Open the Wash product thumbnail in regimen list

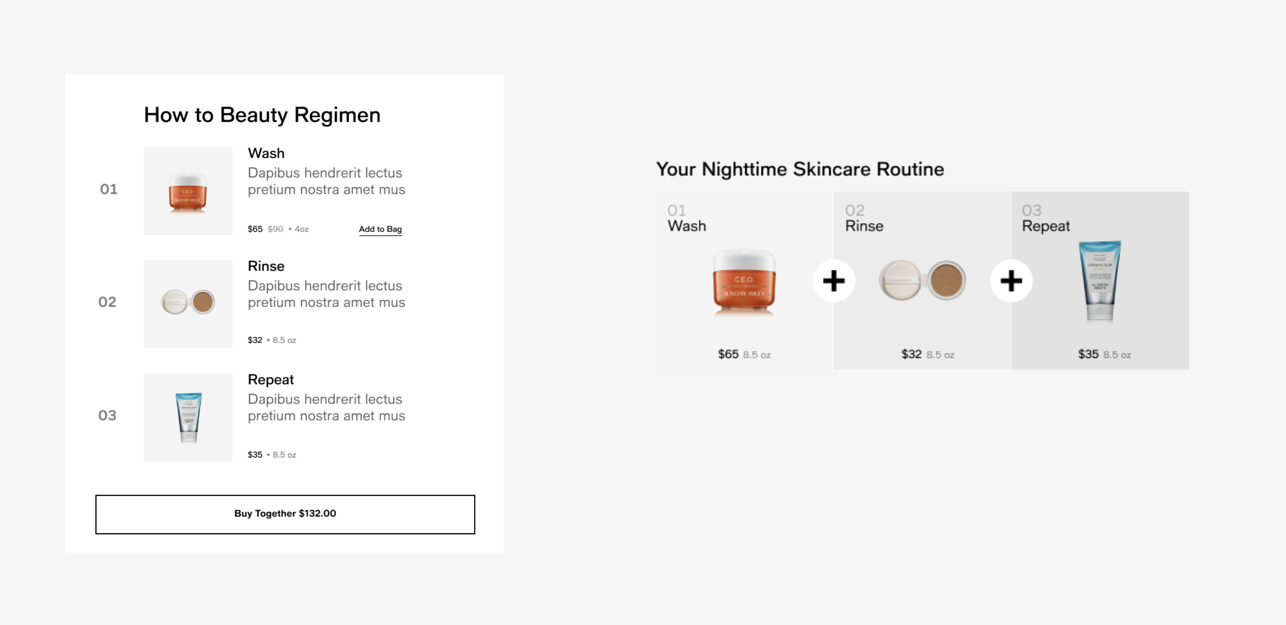188,191
